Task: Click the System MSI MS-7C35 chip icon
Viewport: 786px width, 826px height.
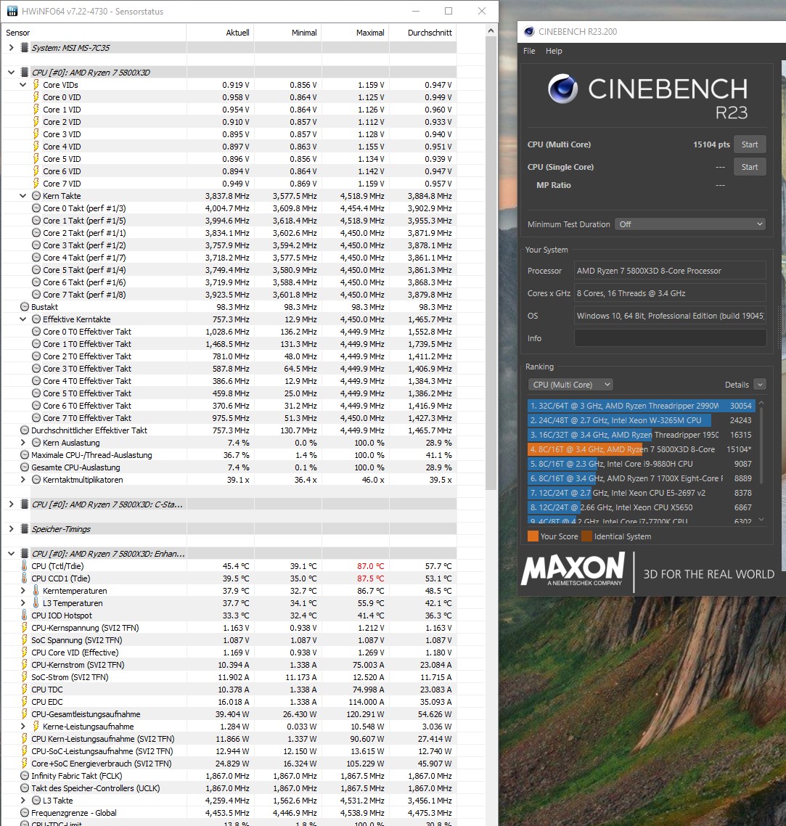Action: 24,47
